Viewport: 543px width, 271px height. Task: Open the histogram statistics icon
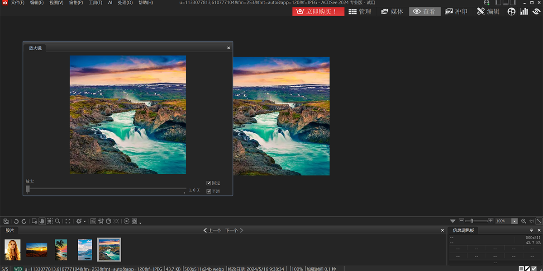point(524,11)
